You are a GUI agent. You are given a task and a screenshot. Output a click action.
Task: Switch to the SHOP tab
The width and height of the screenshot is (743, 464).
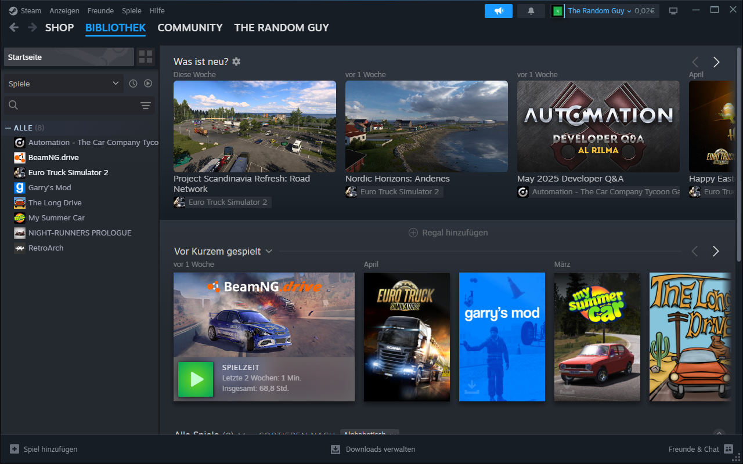click(59, 27)
